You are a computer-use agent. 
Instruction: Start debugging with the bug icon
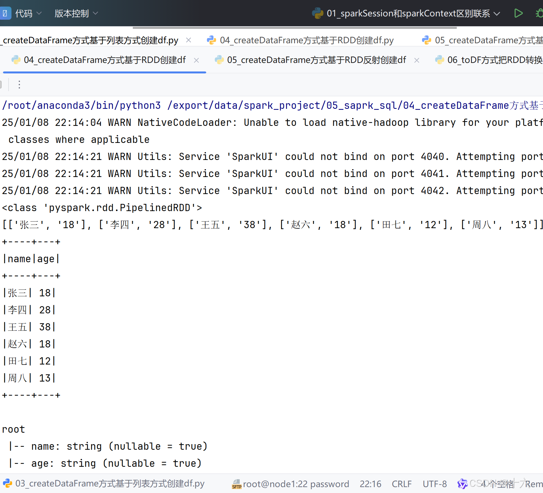540,13
